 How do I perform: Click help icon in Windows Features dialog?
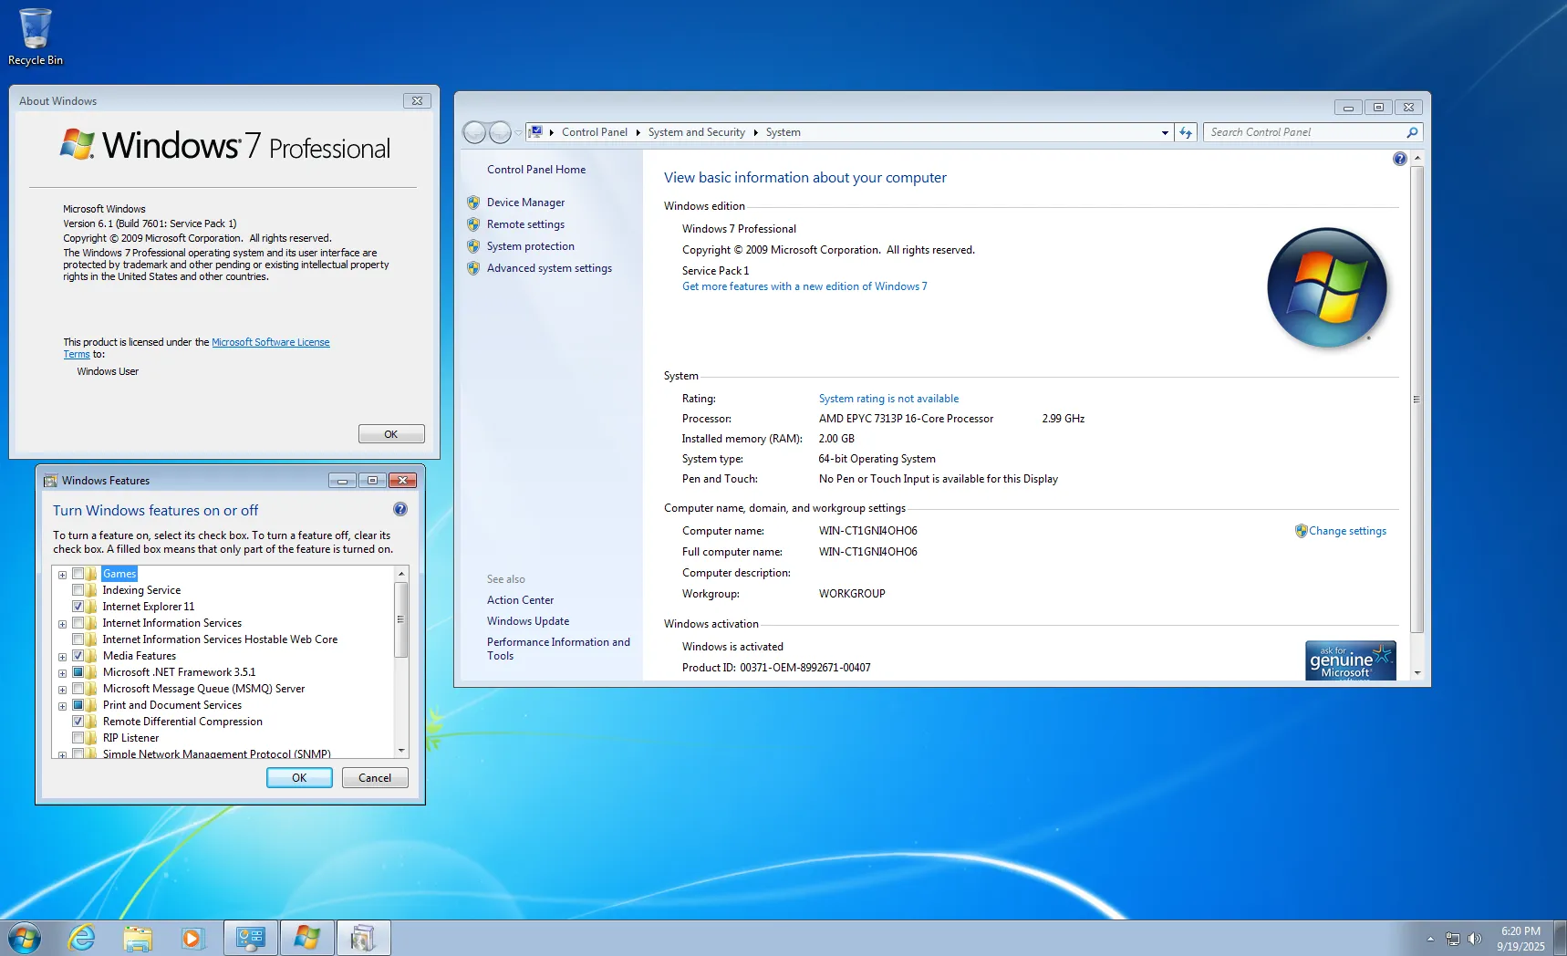tap(400, 510)
